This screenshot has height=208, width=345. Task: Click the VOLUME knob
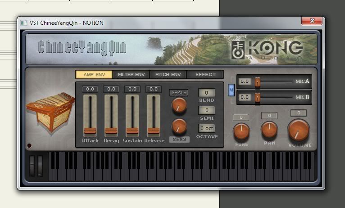299,130
